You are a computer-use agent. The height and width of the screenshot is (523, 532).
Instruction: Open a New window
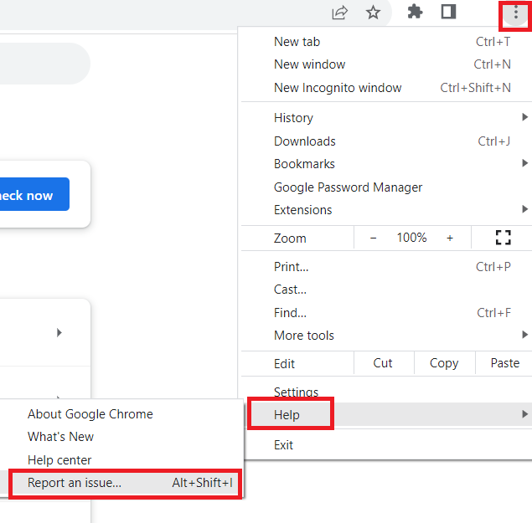(x=385, y=64)
